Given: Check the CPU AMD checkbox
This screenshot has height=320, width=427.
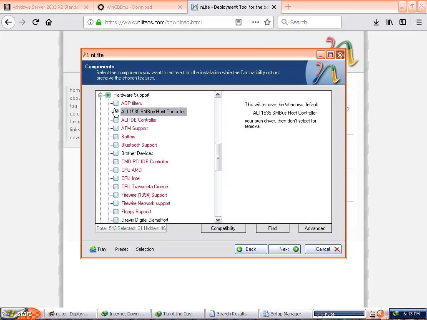Looking at the screenshot, I should pyautogui.click(x=116, y=170).
